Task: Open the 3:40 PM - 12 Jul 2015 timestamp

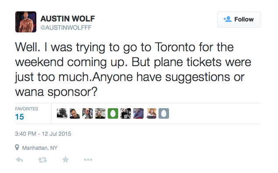Action: (43, 134)
